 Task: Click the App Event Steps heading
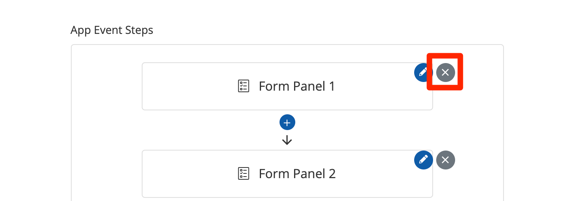coord(112,30)
